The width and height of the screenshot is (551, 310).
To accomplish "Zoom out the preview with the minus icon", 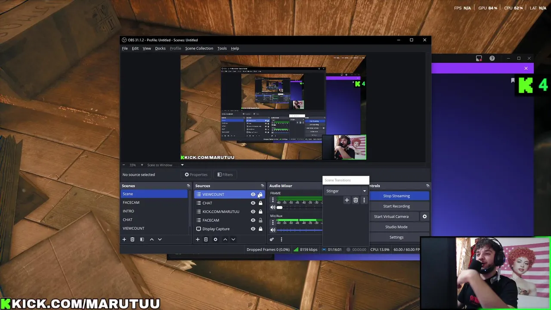I will point(124,165).
